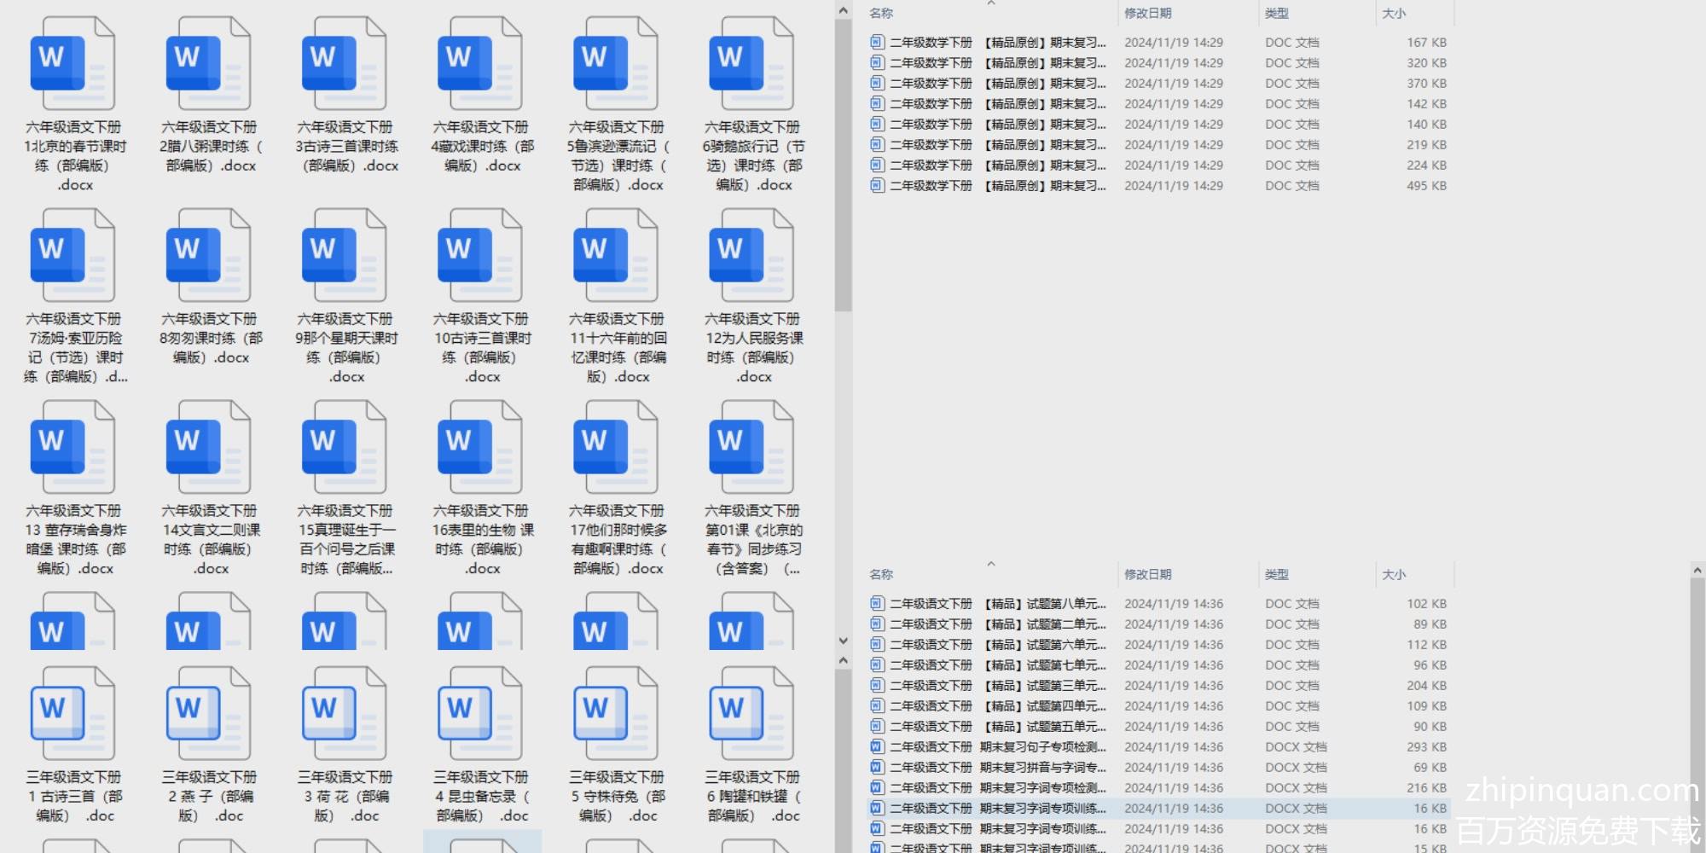This screenshot has width=1706, height=853.
Task: Select the 10古诗三首课时练 Word file icon
Action: [479, 257]
